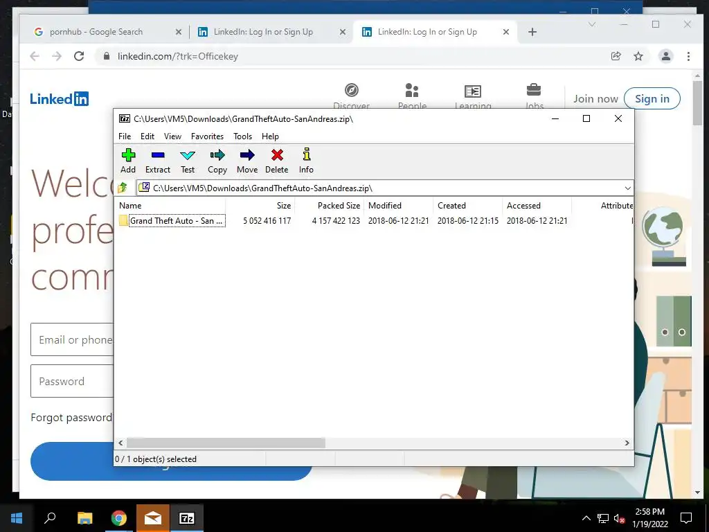Open the Tools menu
The height and width of the screenshot is (532, 709).
(242, 136)
